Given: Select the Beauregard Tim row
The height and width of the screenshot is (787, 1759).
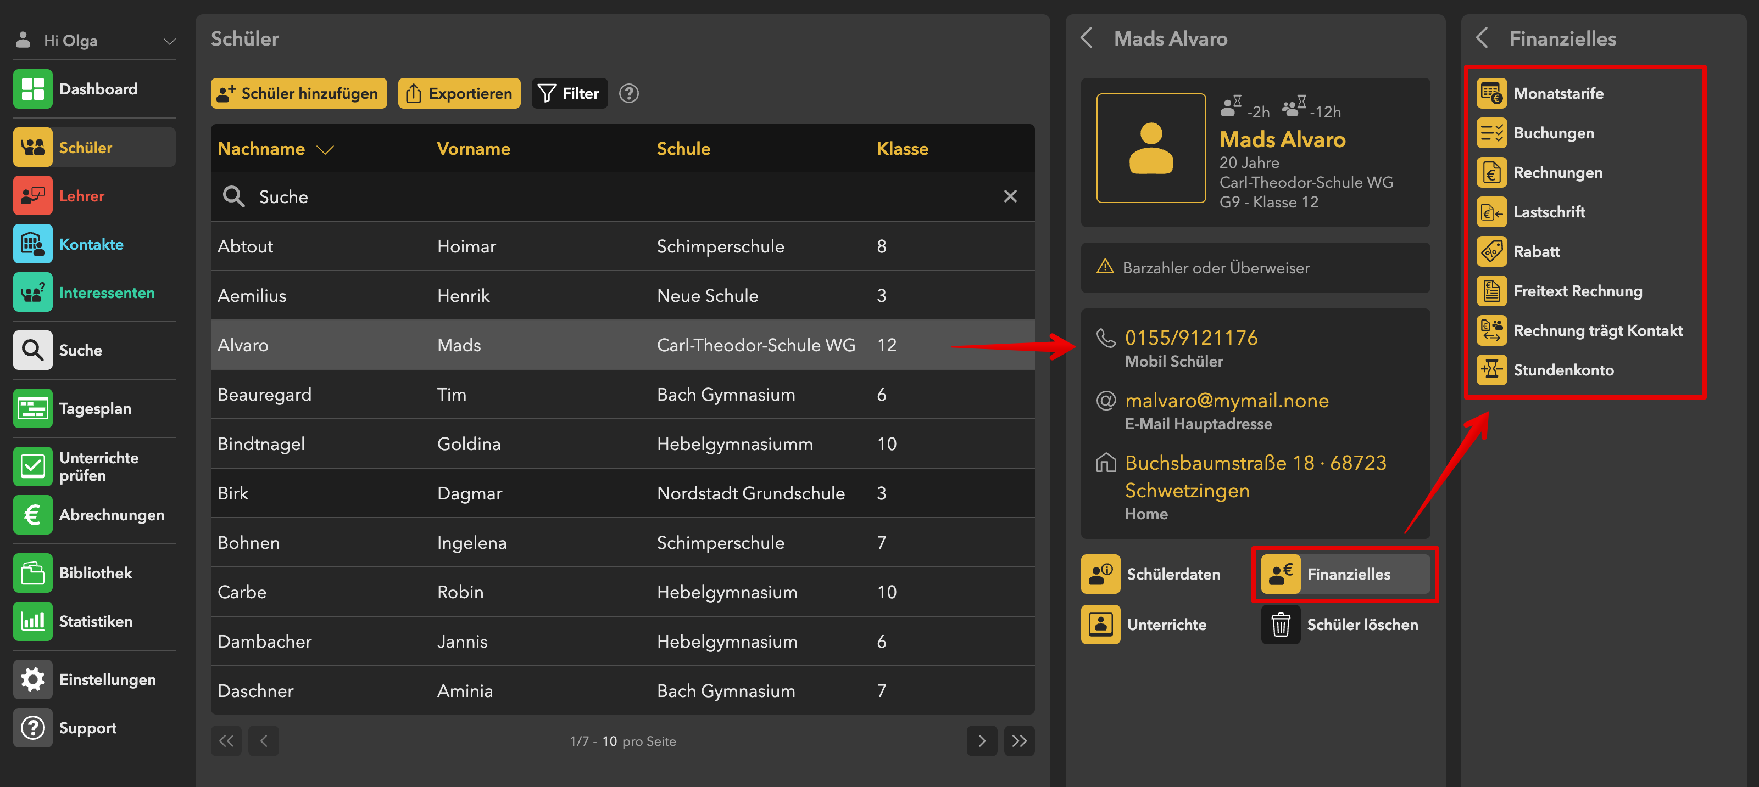Looking at the screenshot, I should tap(623, 394).
